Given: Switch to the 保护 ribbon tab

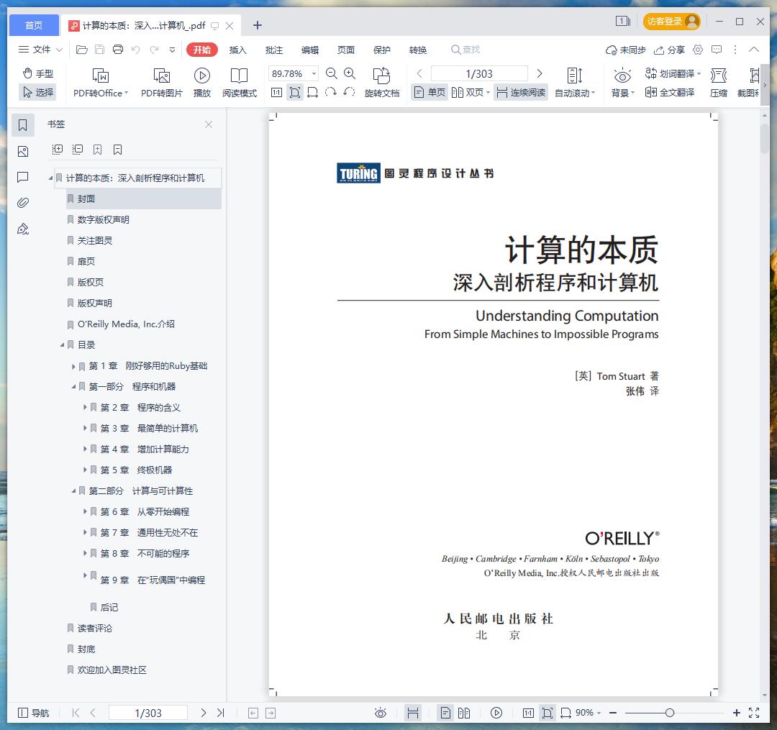Looking at the screenshot, I should pyautogui.click(x=382, y=50).
